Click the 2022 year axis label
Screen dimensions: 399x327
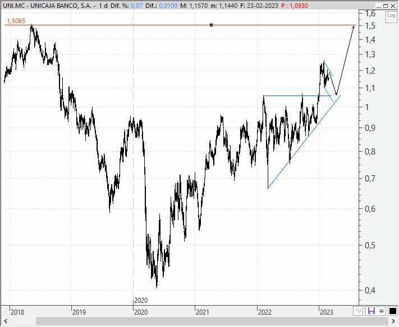265,312
